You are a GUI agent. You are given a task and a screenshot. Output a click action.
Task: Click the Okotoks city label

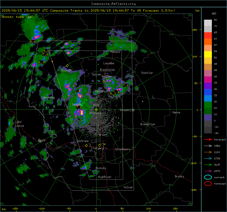(101, 168)
